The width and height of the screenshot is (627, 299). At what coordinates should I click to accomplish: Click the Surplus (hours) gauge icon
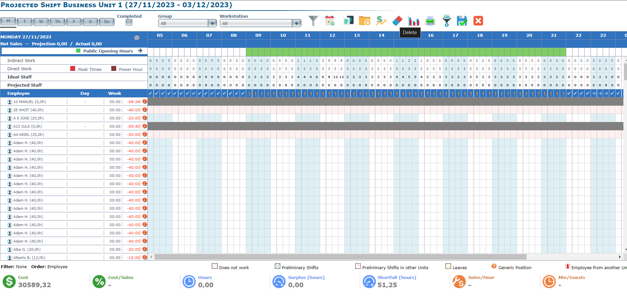coord(279,282)
